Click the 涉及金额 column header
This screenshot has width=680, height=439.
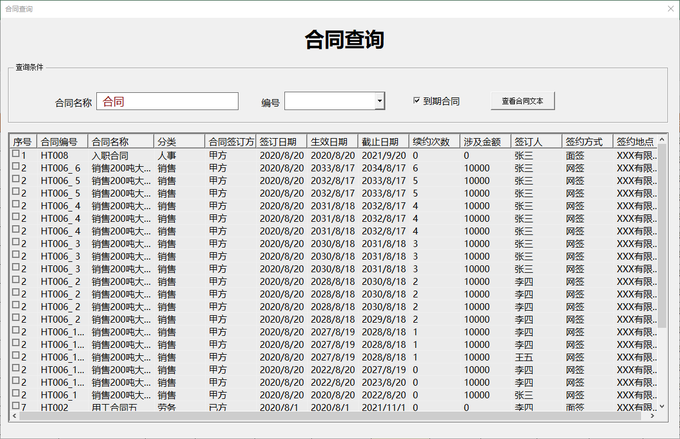click(x=486, y=142)
